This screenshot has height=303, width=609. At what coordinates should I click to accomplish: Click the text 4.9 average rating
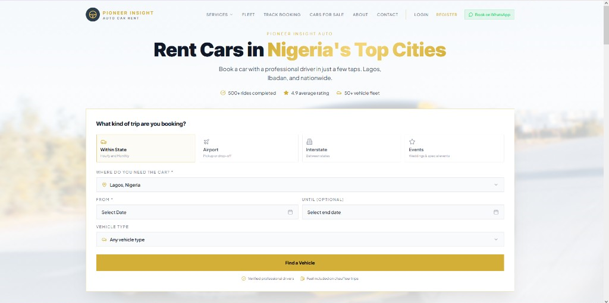pos(310,93)
